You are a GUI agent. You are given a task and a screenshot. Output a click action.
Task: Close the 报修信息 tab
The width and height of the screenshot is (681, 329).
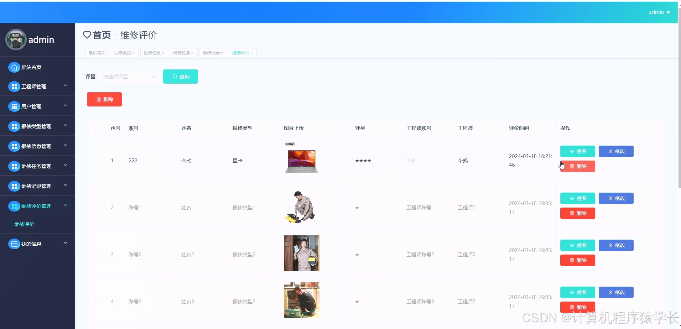(162, 52)
